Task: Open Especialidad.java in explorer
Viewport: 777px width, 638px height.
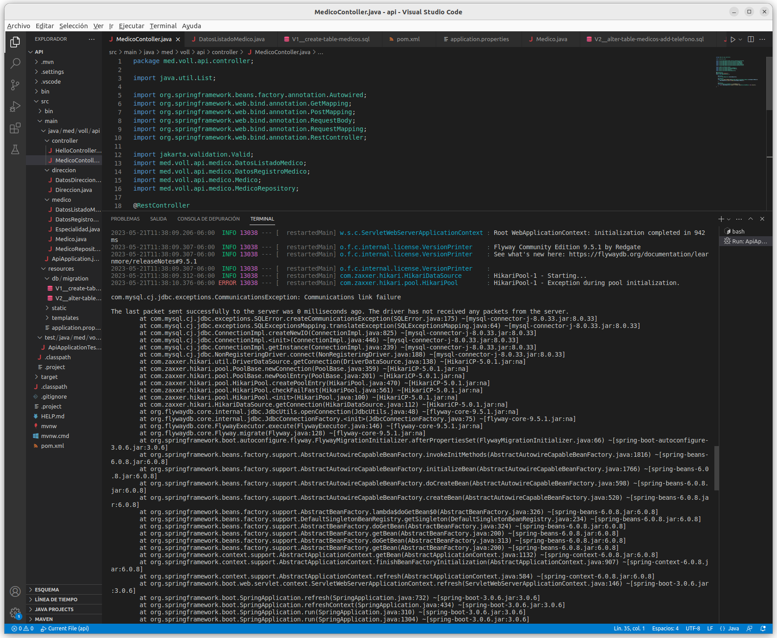Action: [x=64, y=229]
